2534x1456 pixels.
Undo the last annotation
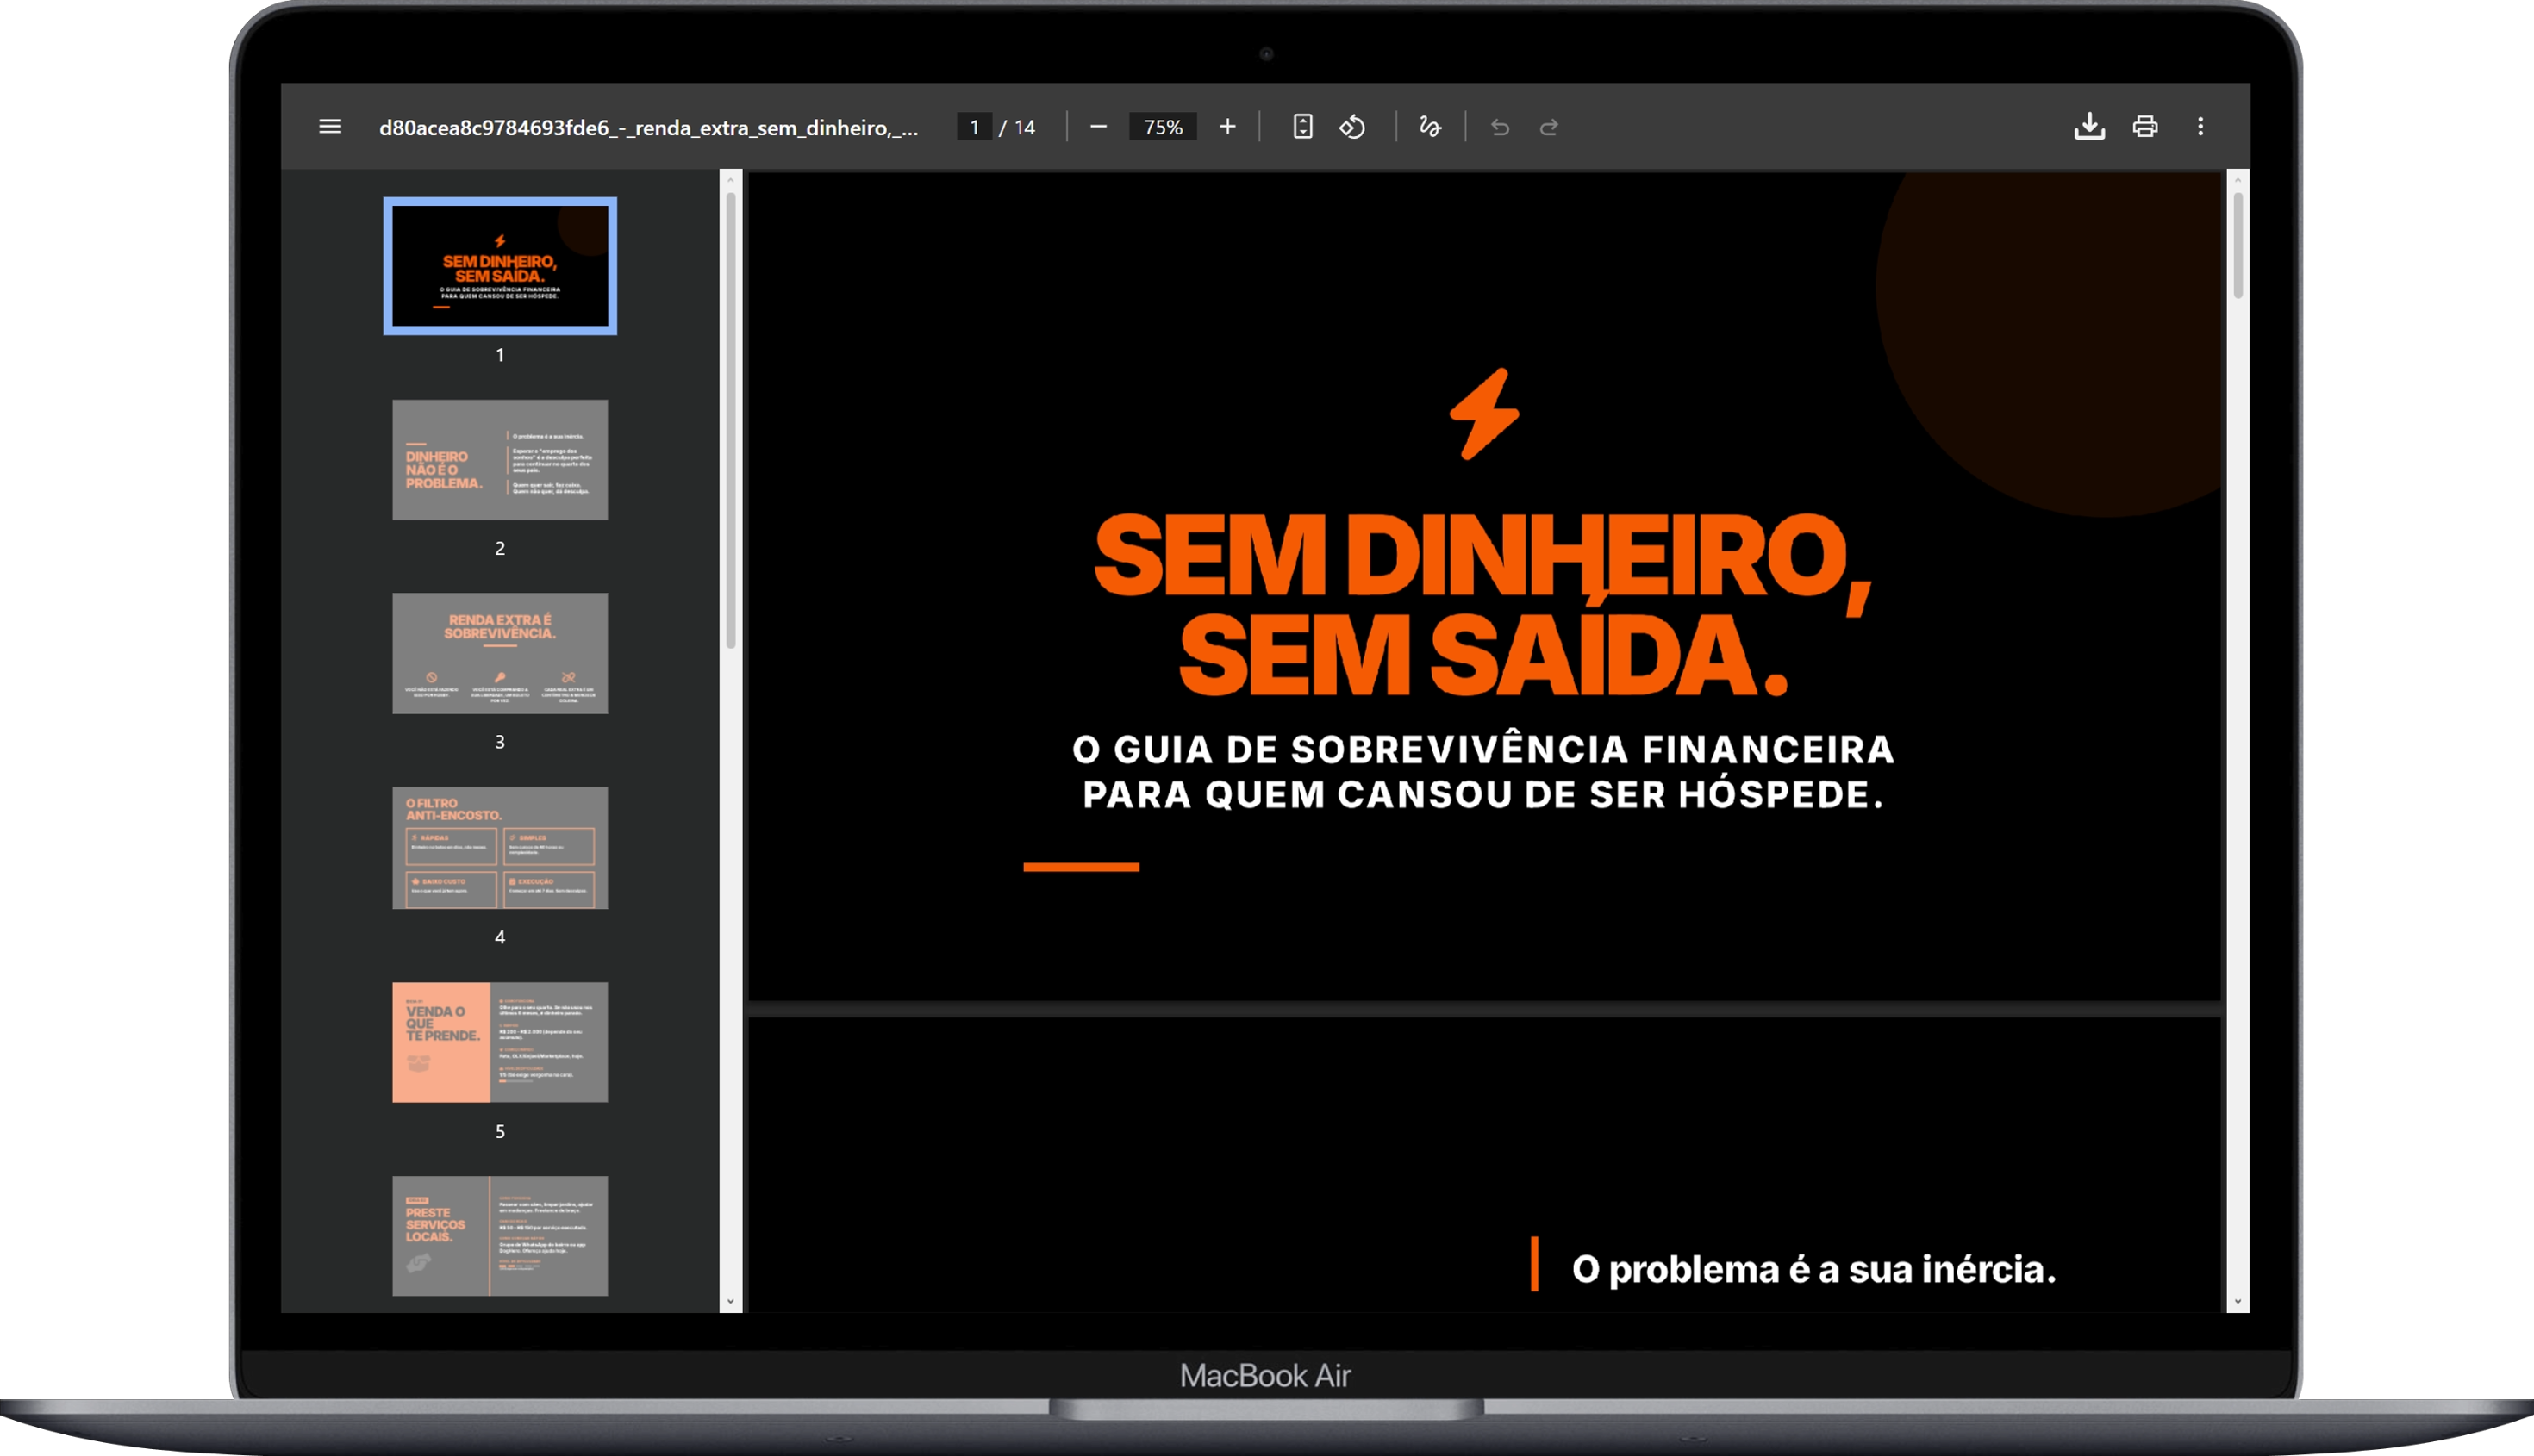[1499, 127]
